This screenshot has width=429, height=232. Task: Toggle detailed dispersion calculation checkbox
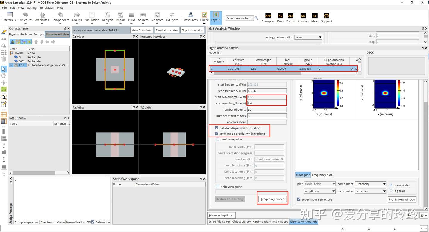pyautogui.click(x=217, y=128)
